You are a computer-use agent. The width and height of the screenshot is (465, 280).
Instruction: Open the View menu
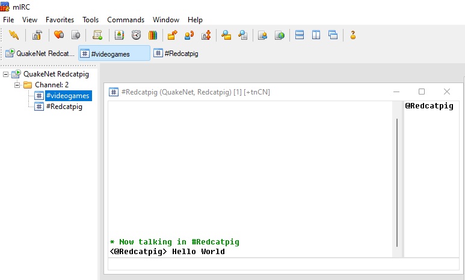click(29, 20)
